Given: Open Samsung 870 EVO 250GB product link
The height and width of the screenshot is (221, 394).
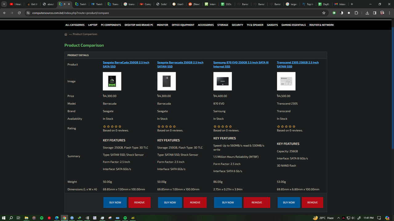Looking at the screenshot, I should [241, 64].
